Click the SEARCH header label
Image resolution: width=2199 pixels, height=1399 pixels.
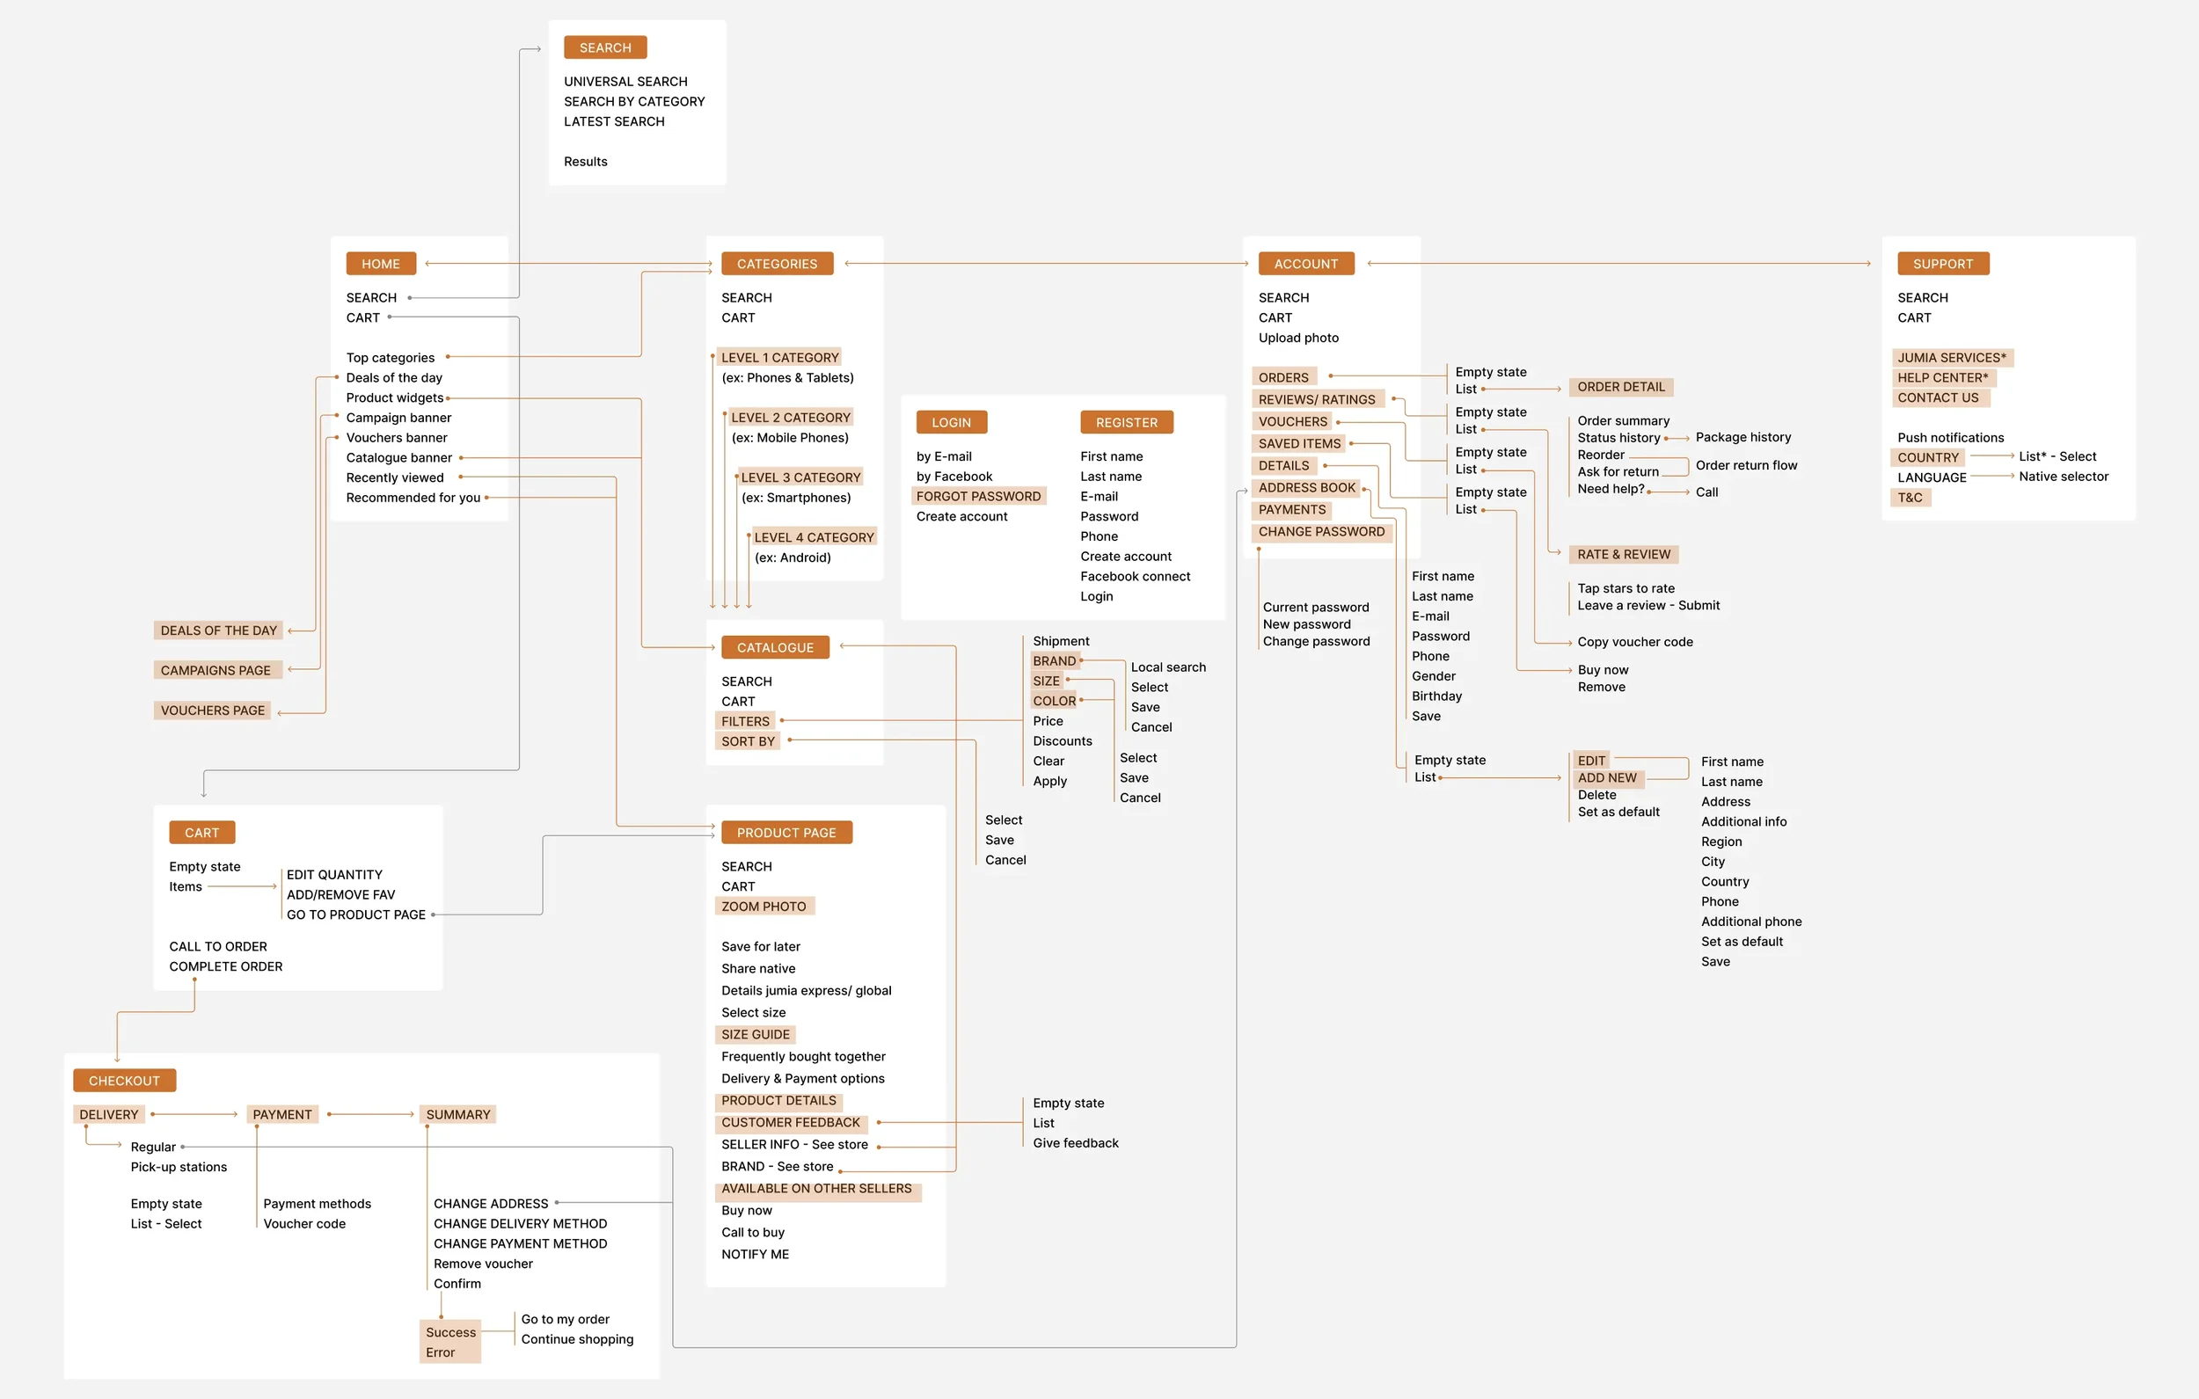tap(604, 47)
